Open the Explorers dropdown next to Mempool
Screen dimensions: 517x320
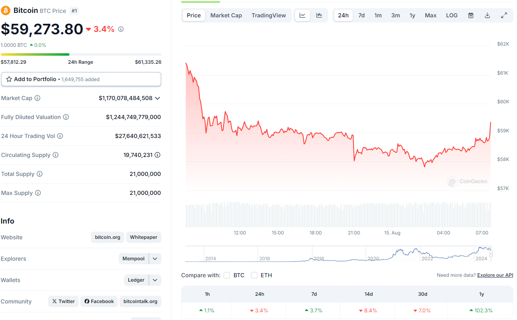[155, 258]
